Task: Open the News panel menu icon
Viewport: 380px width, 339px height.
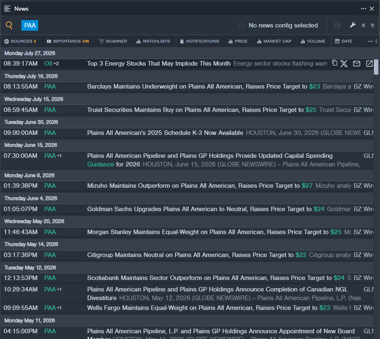Action: tap(7, 9)
